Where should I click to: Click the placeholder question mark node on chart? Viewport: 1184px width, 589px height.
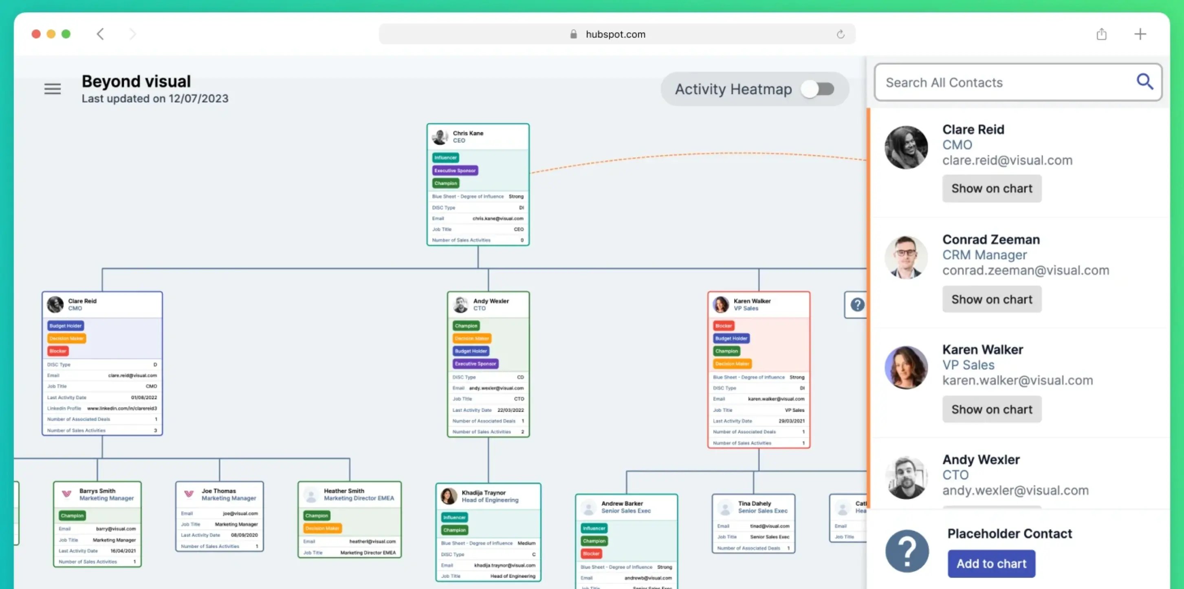pos(857,305)
